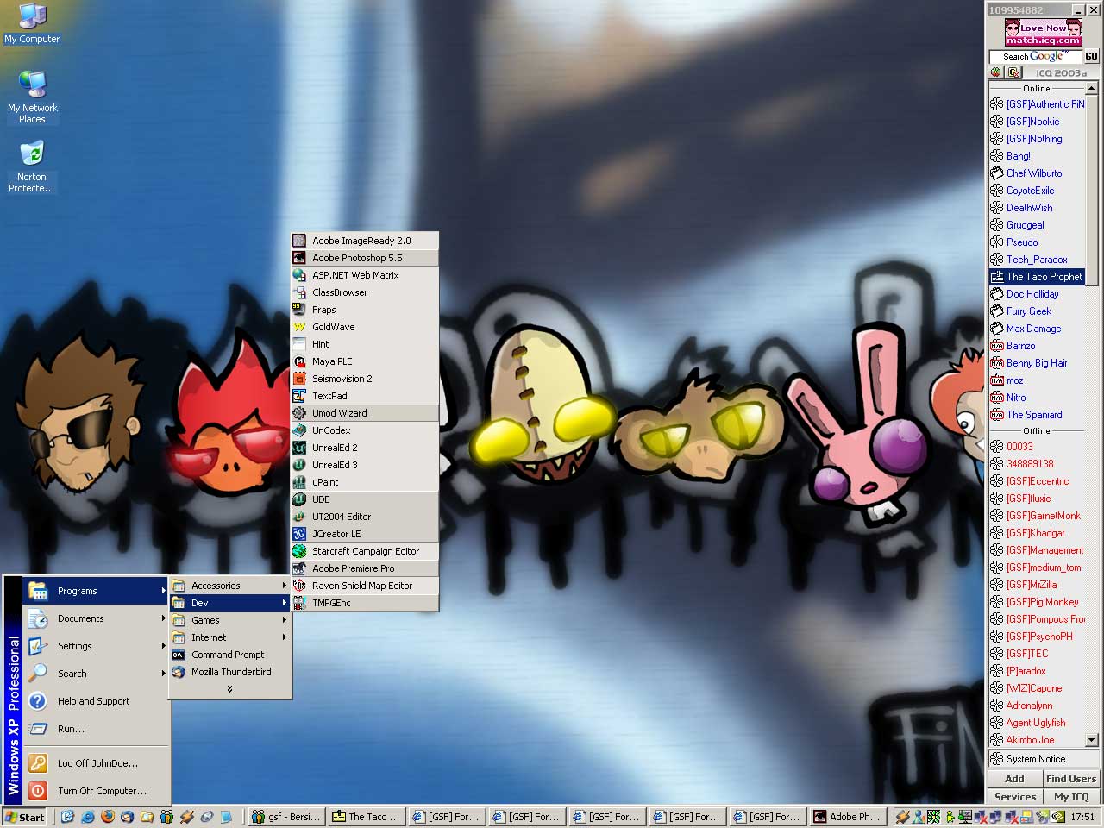Expand Search in the Start menu
The width and height of the screenshot is (1104, 828).
(96, 674)
